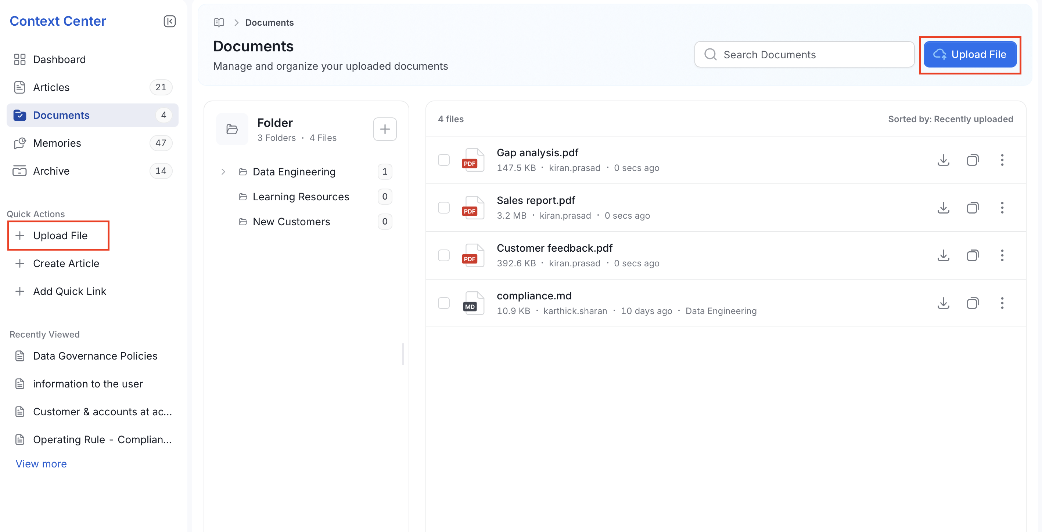Open Articles in the sidebar
This screenshot has height=532, width=1042.
pos(93,87)
